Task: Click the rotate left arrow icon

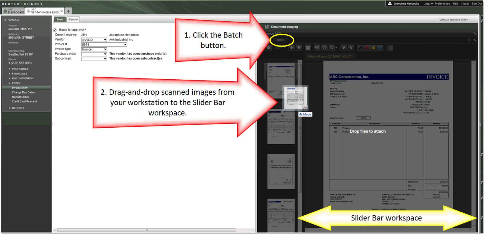Action: point(344,48)
